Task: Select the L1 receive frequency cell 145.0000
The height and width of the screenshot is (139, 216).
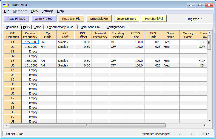Action: 30,42
